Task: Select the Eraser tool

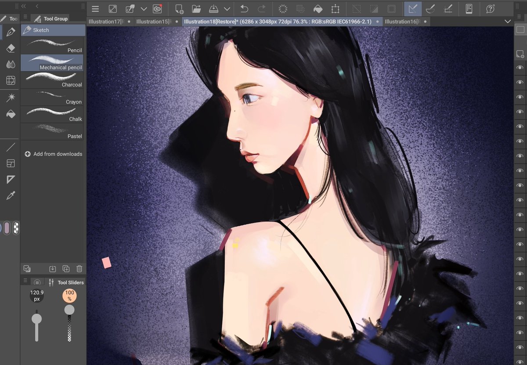Action: (11, 48)
